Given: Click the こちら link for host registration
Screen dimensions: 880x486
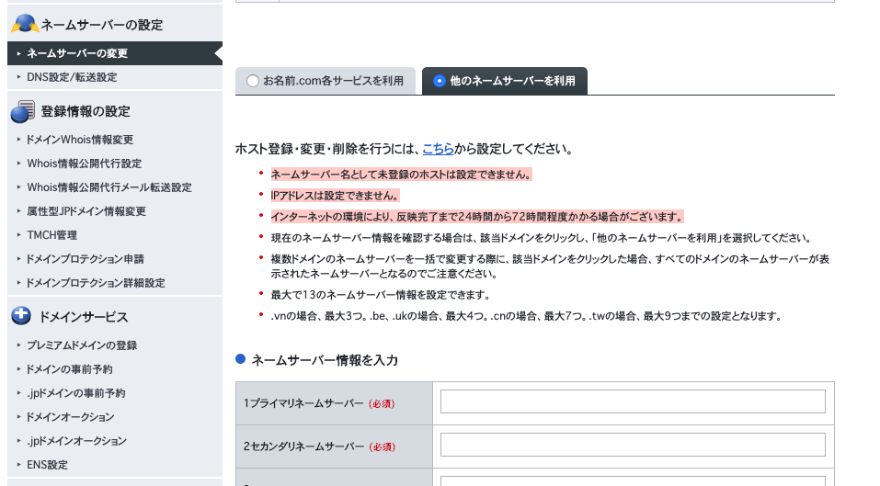Looking at the screenshot, I should tap(438, 149).
